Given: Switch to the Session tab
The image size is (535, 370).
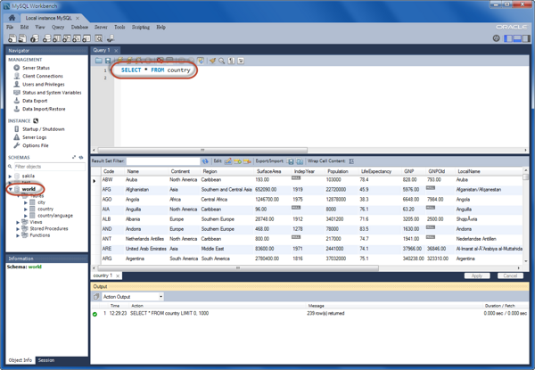Looking at the screenshot, I should 45,360.
